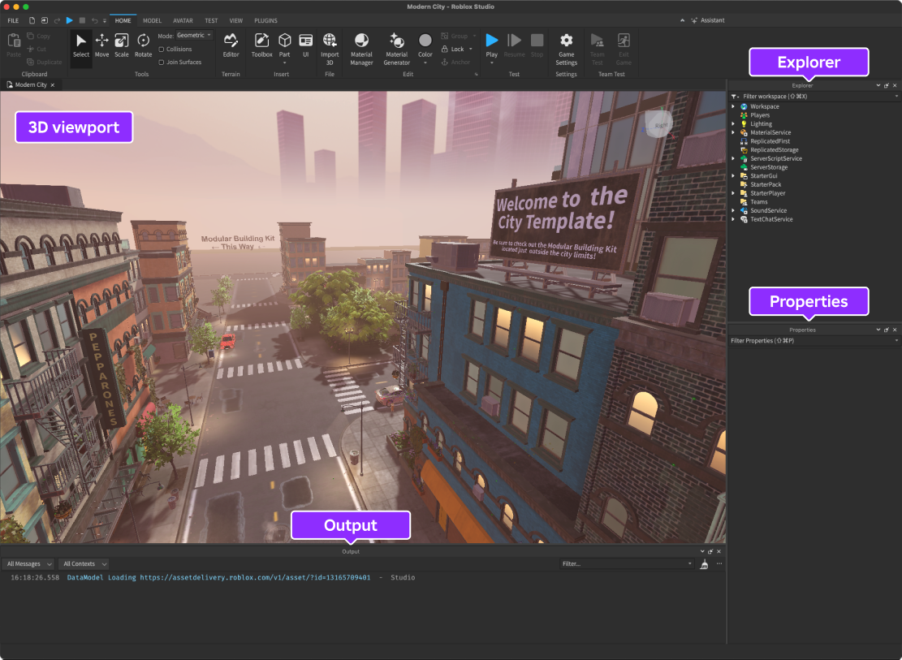Expand the ServerScriptService node

[733, 158]
